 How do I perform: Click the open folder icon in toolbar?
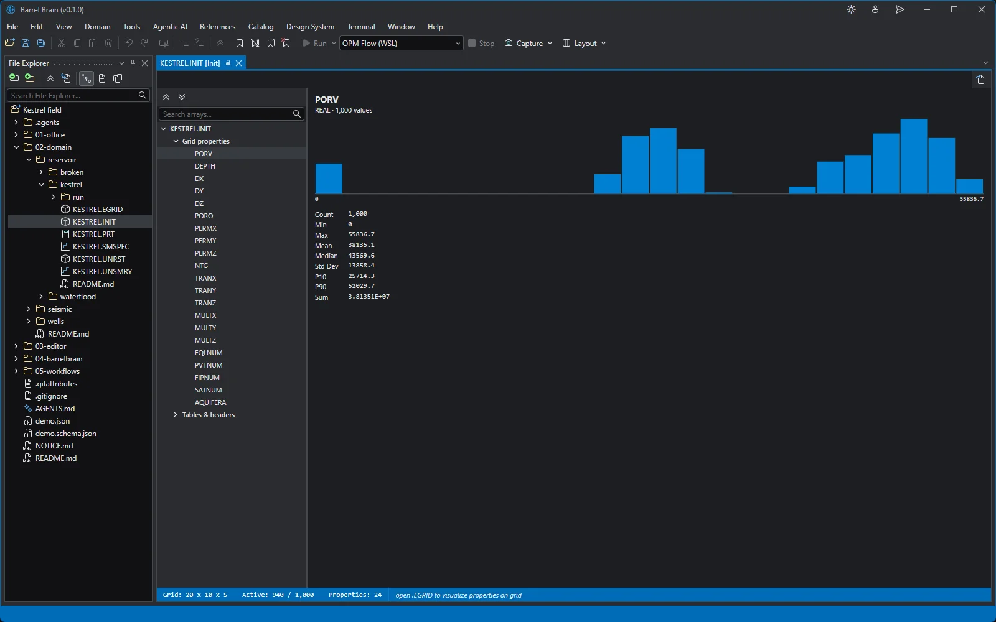pyautogui.click(x=9, y=43)
